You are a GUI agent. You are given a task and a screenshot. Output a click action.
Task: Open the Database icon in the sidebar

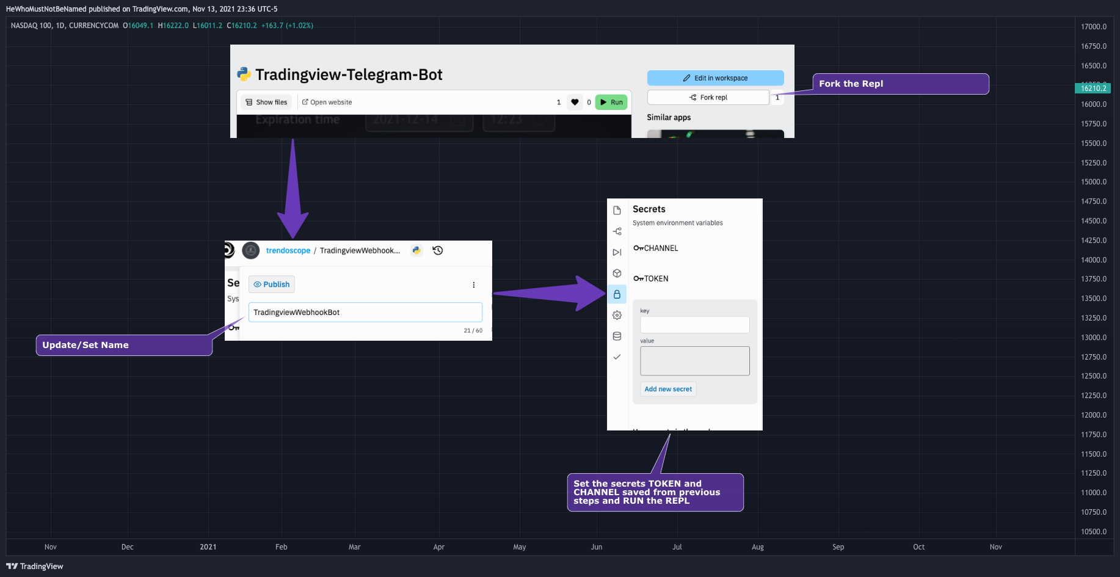click(x=617, y=336)
